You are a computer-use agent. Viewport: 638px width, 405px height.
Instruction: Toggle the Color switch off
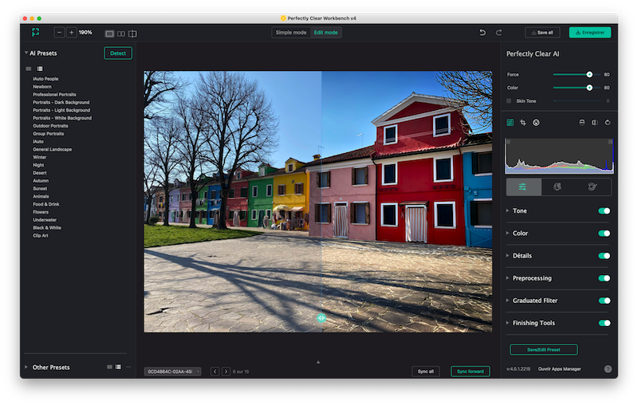(x=605, y=233)
